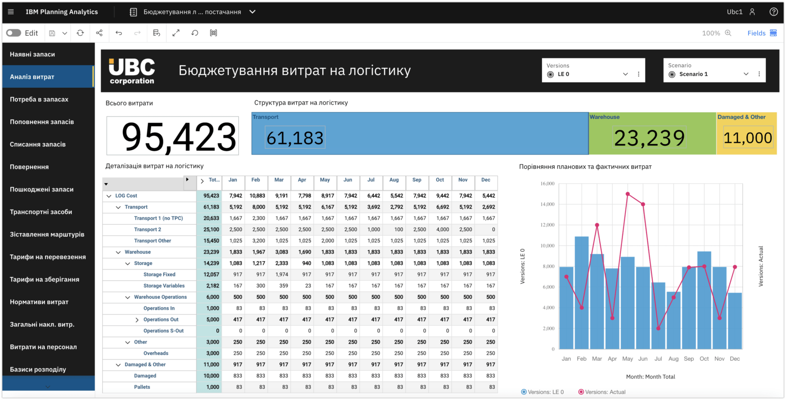Click the Jan column header
Viewport: 786px width, 400px height.
tap(233, 180)
